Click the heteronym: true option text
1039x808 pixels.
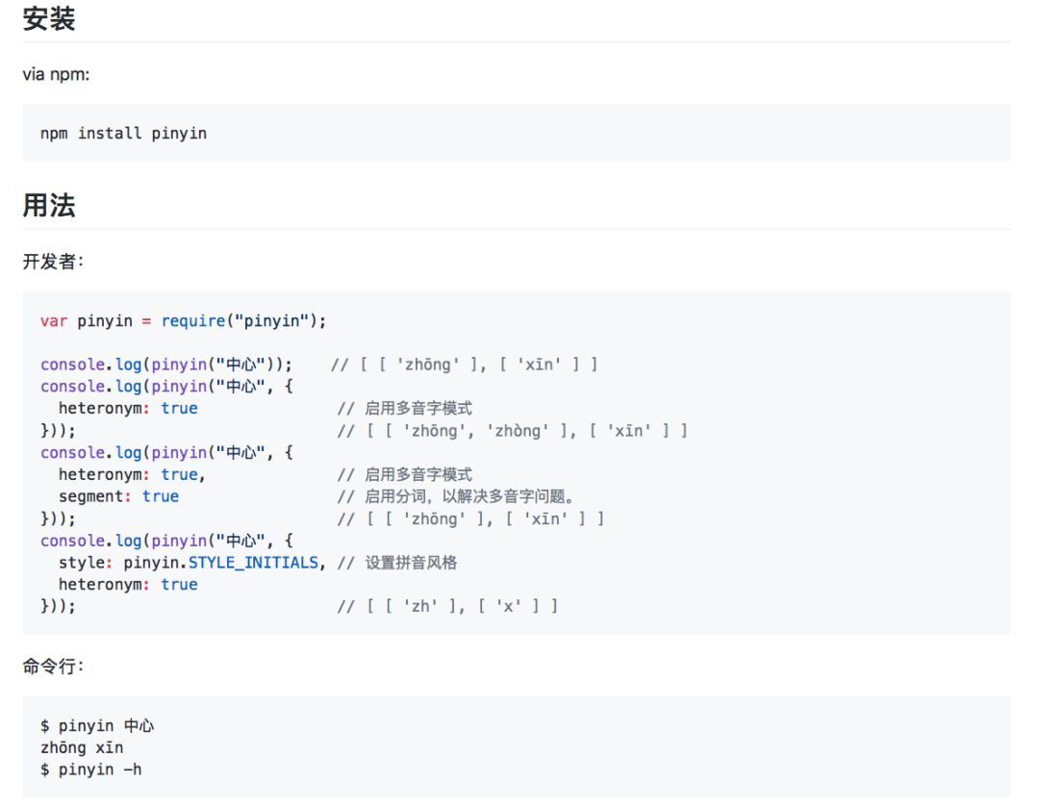(127, 408)
